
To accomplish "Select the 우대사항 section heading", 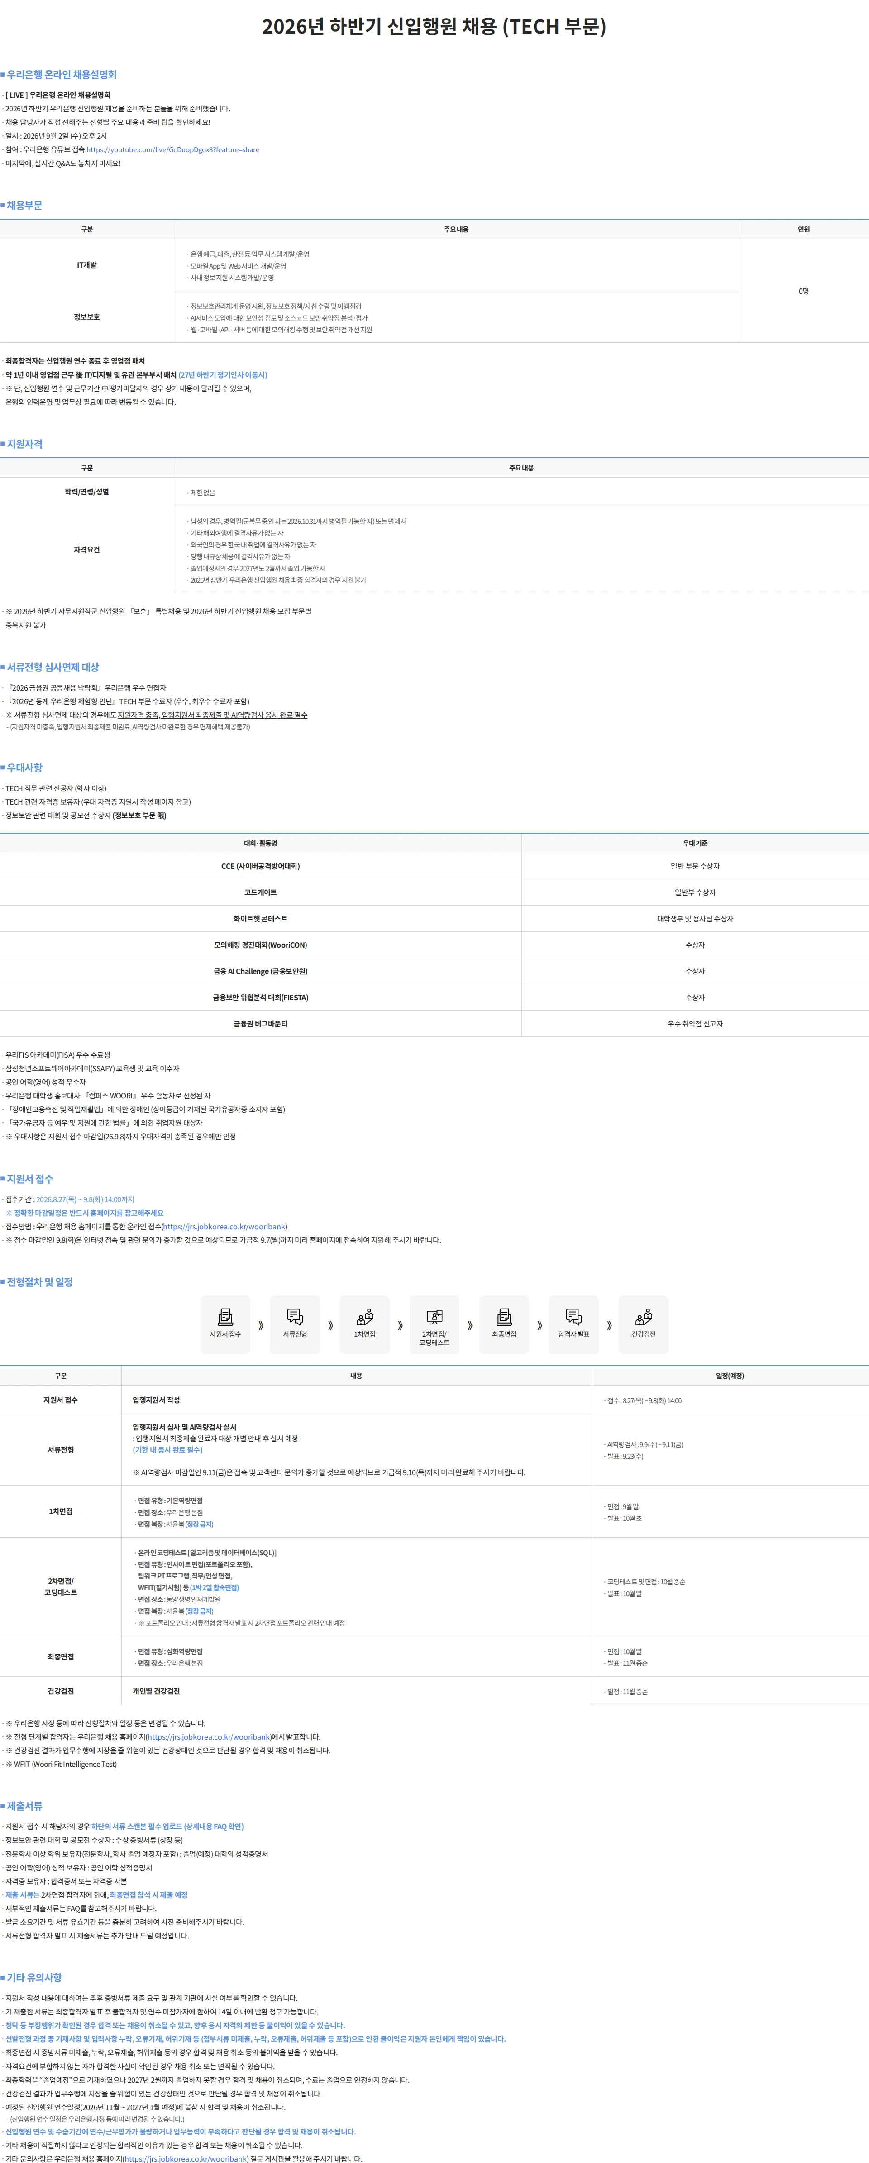I will point(24,767).
